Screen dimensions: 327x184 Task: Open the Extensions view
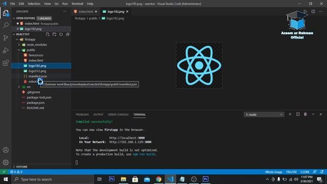[x=6, y=63]
